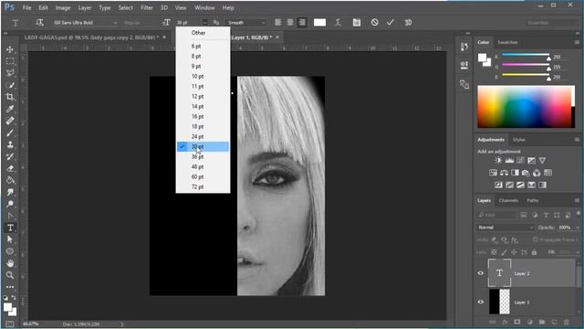Select the Crop tool
The width and height of the screenshot is (584, 329).
tap(10, 97)
